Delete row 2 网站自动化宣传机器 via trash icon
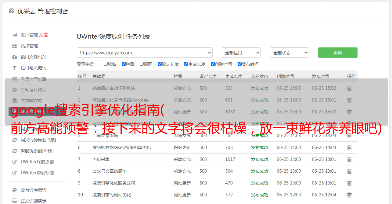Viewport: 392px width, 204px height. coord(349,100)
